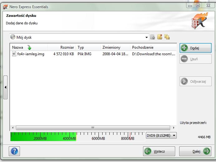Image resolution: width=216 pixels, height=162 pixels.
Task: Sort by the Nazwa column header
Action: coord(29,47)
